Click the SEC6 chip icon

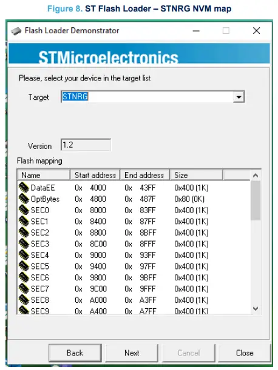(24, 277)
